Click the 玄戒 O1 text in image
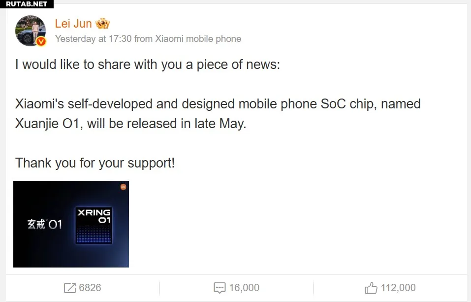The height and width of the screenshot is (302, 471). tap(44, 224)
